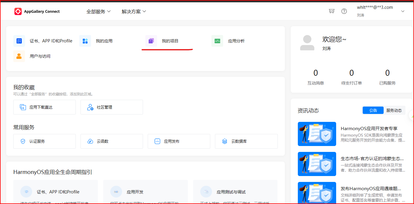
Task: Open the 应用开发 lifecycle card title
Action: click(135, 192)
